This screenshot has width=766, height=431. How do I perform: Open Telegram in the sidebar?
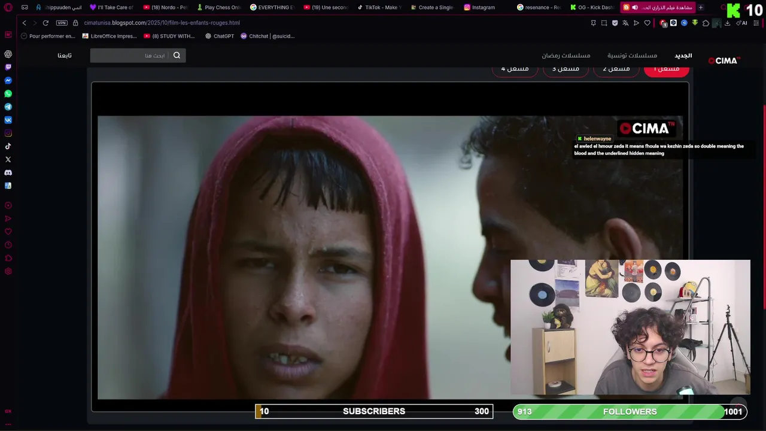click(8, 107)
